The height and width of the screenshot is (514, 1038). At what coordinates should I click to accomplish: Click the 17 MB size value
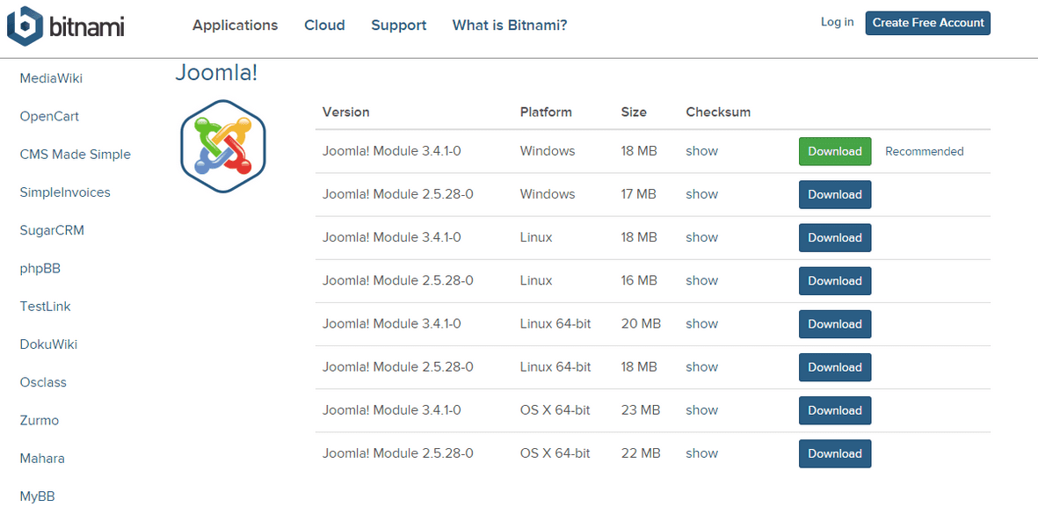tap(639, 194)
